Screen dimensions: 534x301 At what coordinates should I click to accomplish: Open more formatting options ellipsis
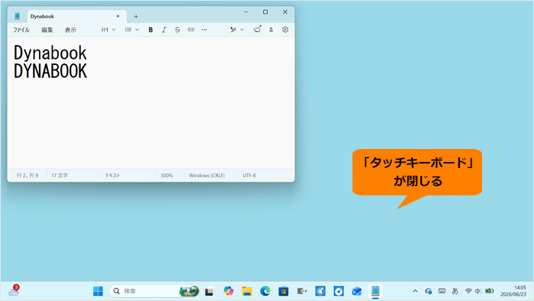(204, 30)
